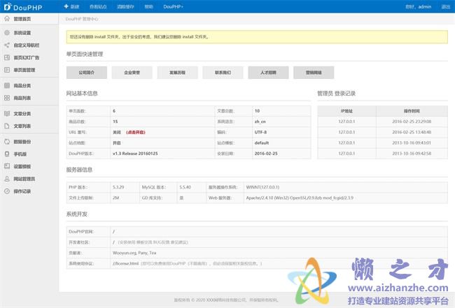Click the plus icon next to 新建
Screen dimensions: 455x308
point(66,6)
